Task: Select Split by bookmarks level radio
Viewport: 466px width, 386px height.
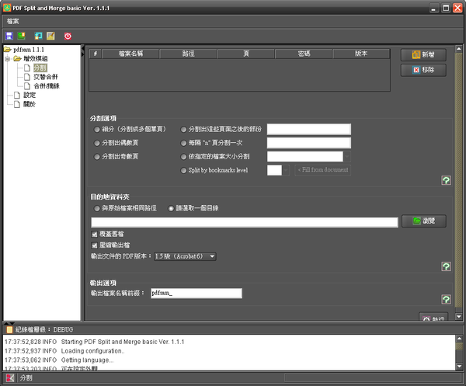Action: (183, 170)
